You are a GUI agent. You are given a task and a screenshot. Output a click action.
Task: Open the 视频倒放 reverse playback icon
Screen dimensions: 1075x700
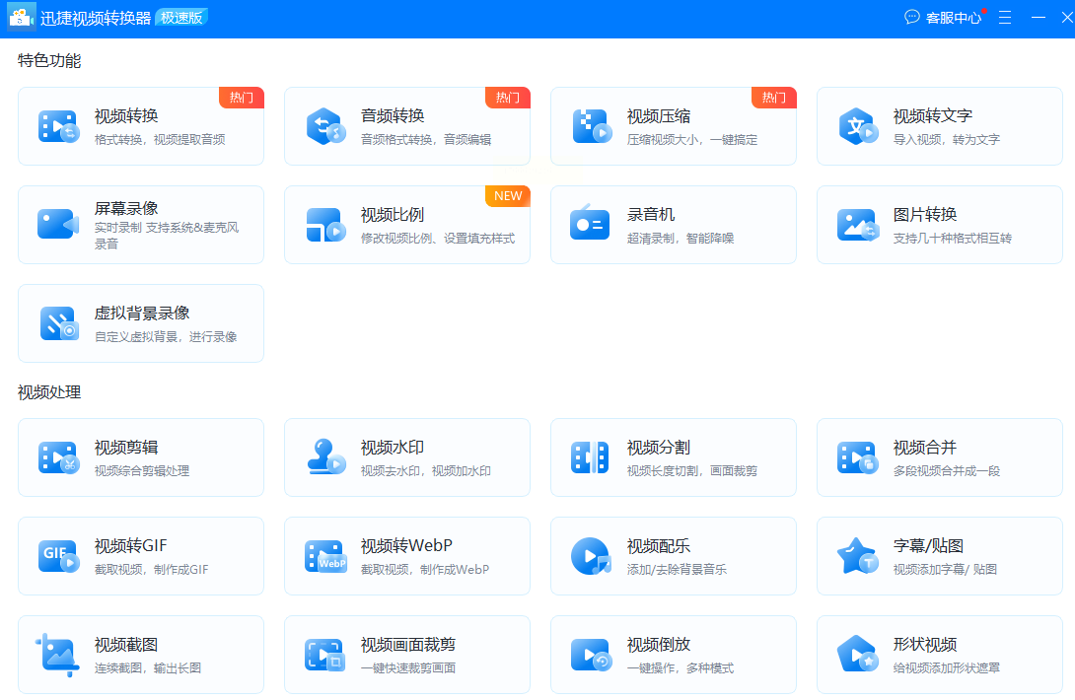[591, 655]
